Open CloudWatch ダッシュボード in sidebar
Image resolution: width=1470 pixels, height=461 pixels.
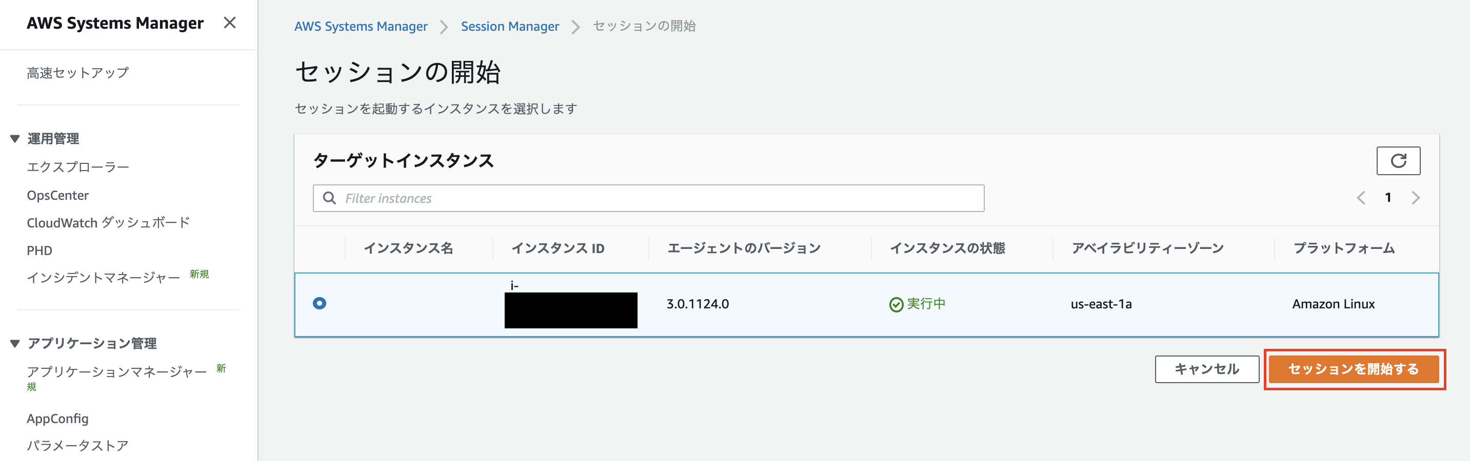[x=108, y=223]
